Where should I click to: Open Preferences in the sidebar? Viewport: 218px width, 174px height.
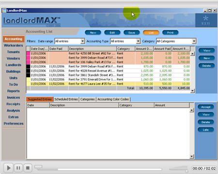(14, 123)
